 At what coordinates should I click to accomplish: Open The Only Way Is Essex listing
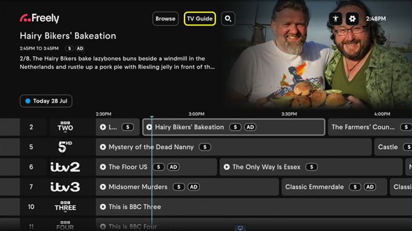pyautogui.click(x=311, y=167)
